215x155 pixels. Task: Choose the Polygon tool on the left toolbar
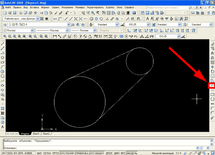[x=2, y=58]
